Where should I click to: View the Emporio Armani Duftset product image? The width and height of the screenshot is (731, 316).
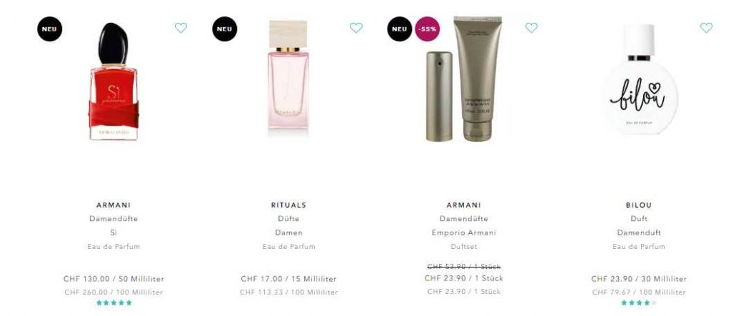coord(464,78)
